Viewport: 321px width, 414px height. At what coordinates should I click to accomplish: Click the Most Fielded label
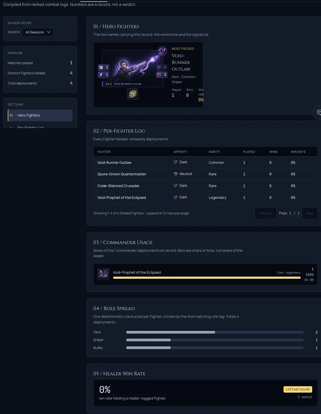click(183, 49)
